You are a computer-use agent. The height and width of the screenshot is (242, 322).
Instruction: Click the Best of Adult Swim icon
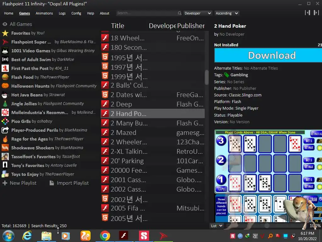(5, 60)
